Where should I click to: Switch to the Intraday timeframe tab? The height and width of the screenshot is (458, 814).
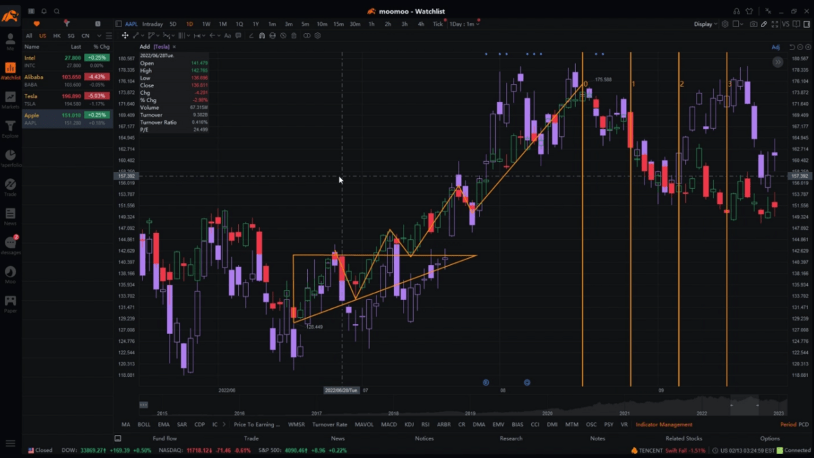pyautogui.click(x=153, y=24)
